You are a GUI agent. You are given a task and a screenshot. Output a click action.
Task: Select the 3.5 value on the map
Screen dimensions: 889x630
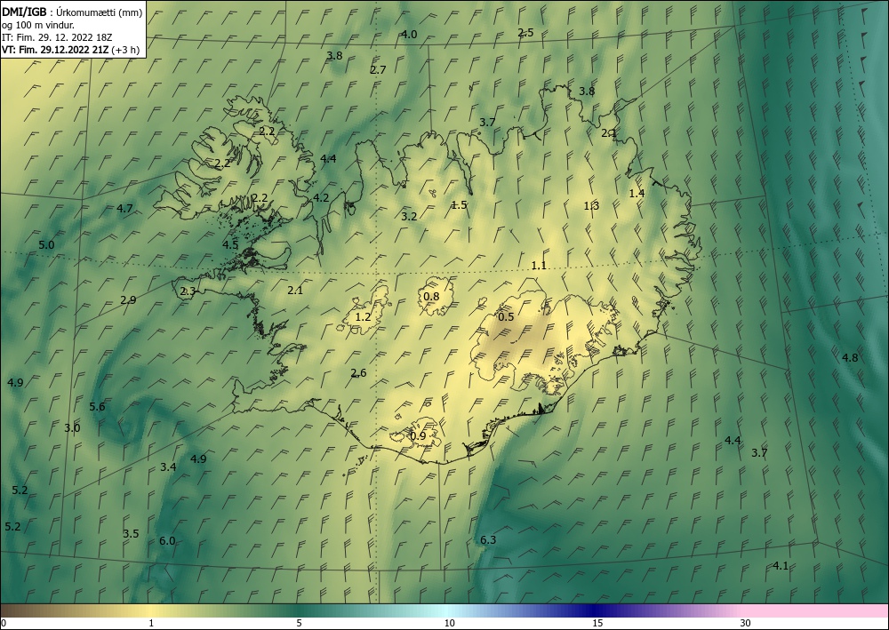(131, 533)
